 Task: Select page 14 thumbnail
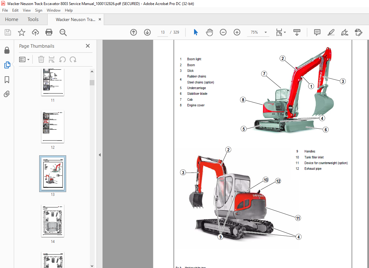pos(52,221)
